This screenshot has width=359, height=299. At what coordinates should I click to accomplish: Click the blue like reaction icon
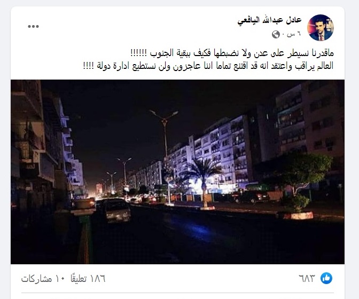click(326, 278)
